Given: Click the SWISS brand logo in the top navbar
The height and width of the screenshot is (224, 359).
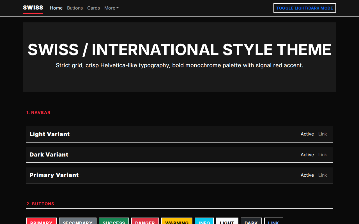Looking at the screenshot, I should (33, 8).
